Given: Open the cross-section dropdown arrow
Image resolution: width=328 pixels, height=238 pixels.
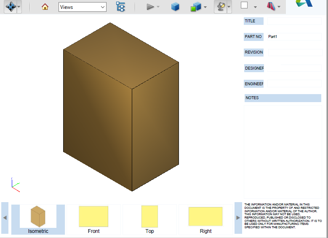Looking at the screenshot, I should coord(279,7).
